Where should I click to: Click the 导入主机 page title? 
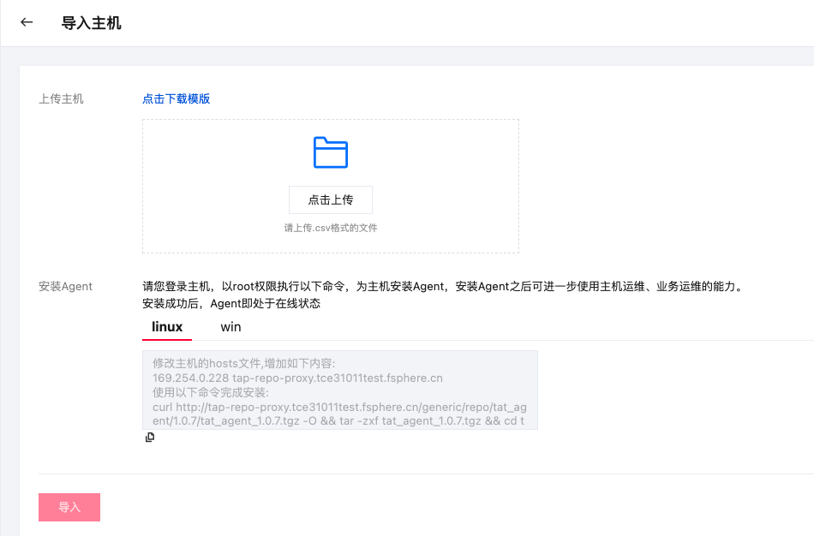click(92, 23)
